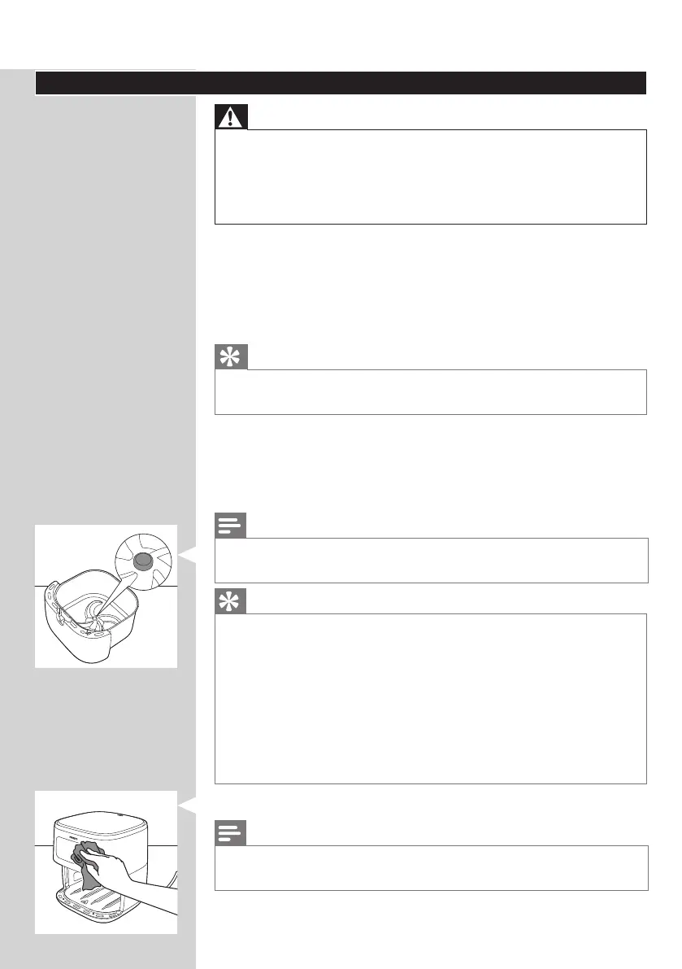Viewport: 682px width, 969px height.
Task: Click inside the large tip box
Action: point(430,698)
